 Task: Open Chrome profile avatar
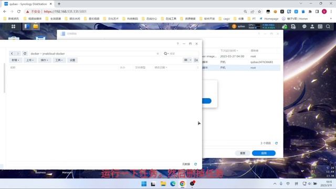tap(324, 12)
